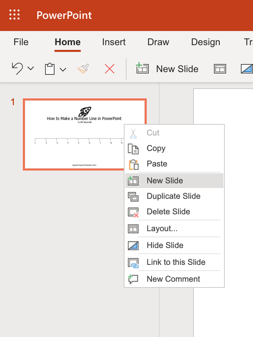
Task: Click the Link to this Slide icon
Action: tap(133, 263)
